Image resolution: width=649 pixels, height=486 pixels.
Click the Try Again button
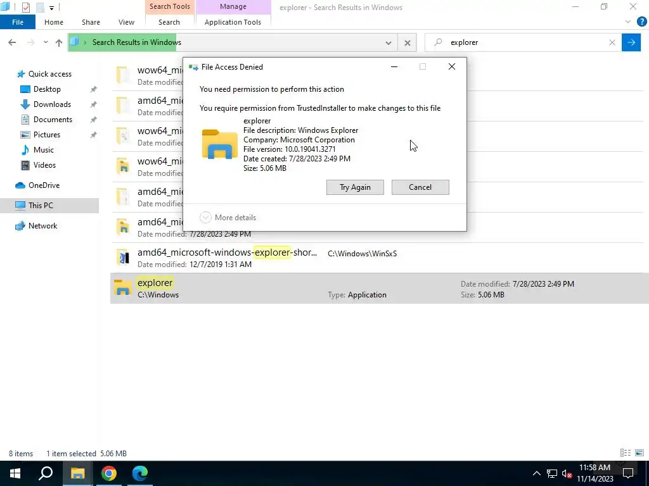pyautogui.click(x=355, y=187)
